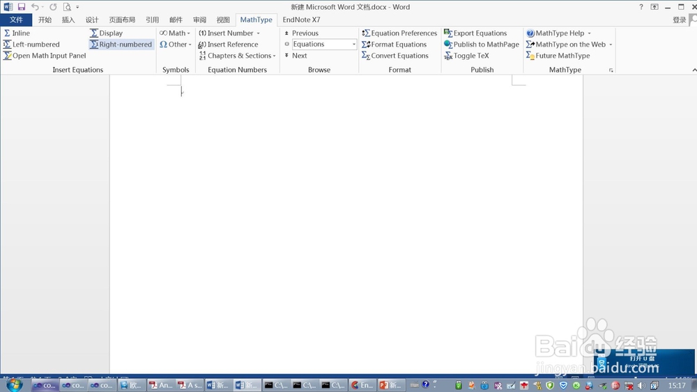This screenshot has height=392, width=697.
Task: Insert a Display equation
Action: coord(106,33)
